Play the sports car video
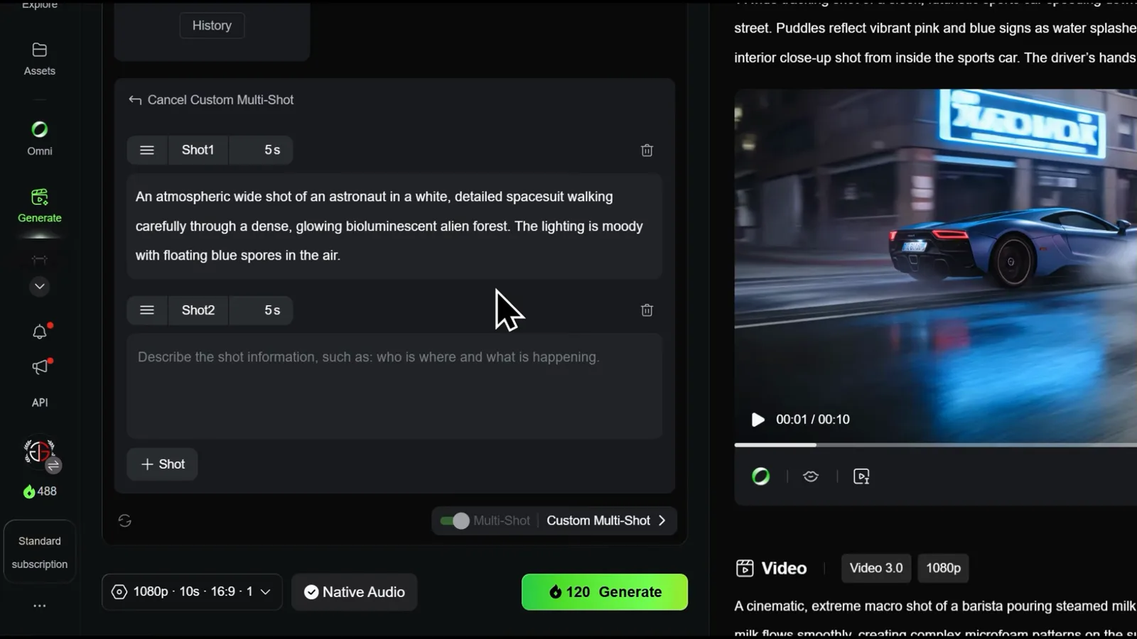The image size is (1137, 639). 758,420
